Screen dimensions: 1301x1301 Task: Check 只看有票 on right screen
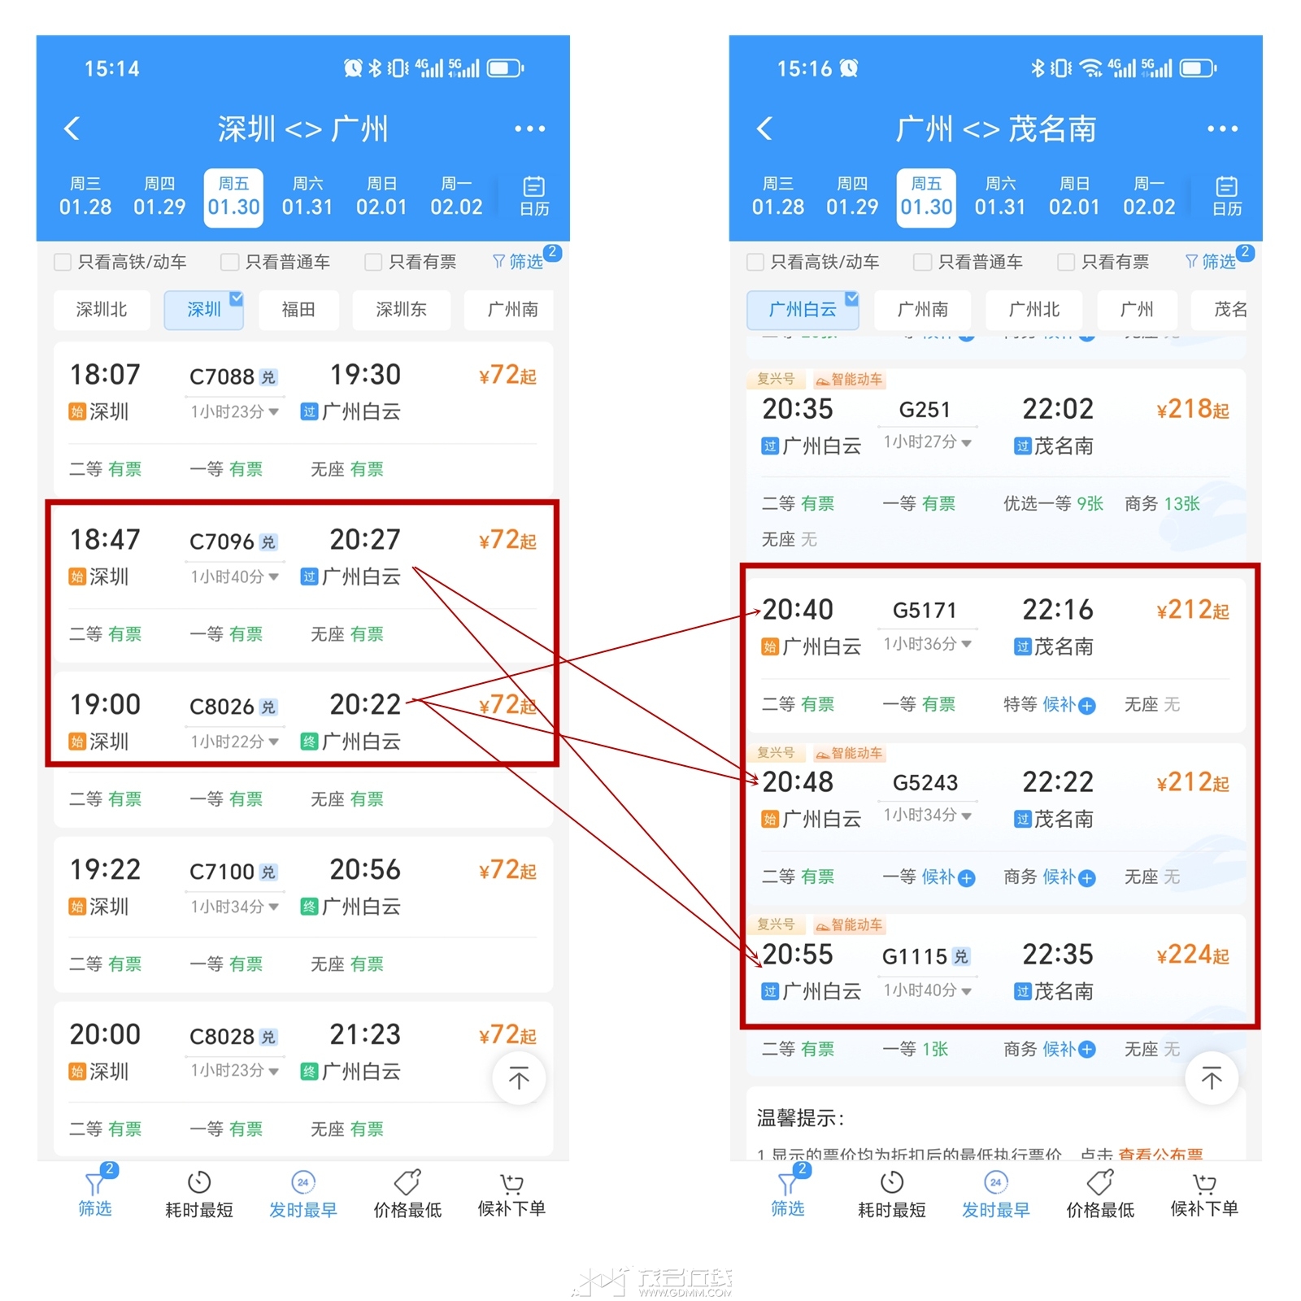pos(1066,262)
